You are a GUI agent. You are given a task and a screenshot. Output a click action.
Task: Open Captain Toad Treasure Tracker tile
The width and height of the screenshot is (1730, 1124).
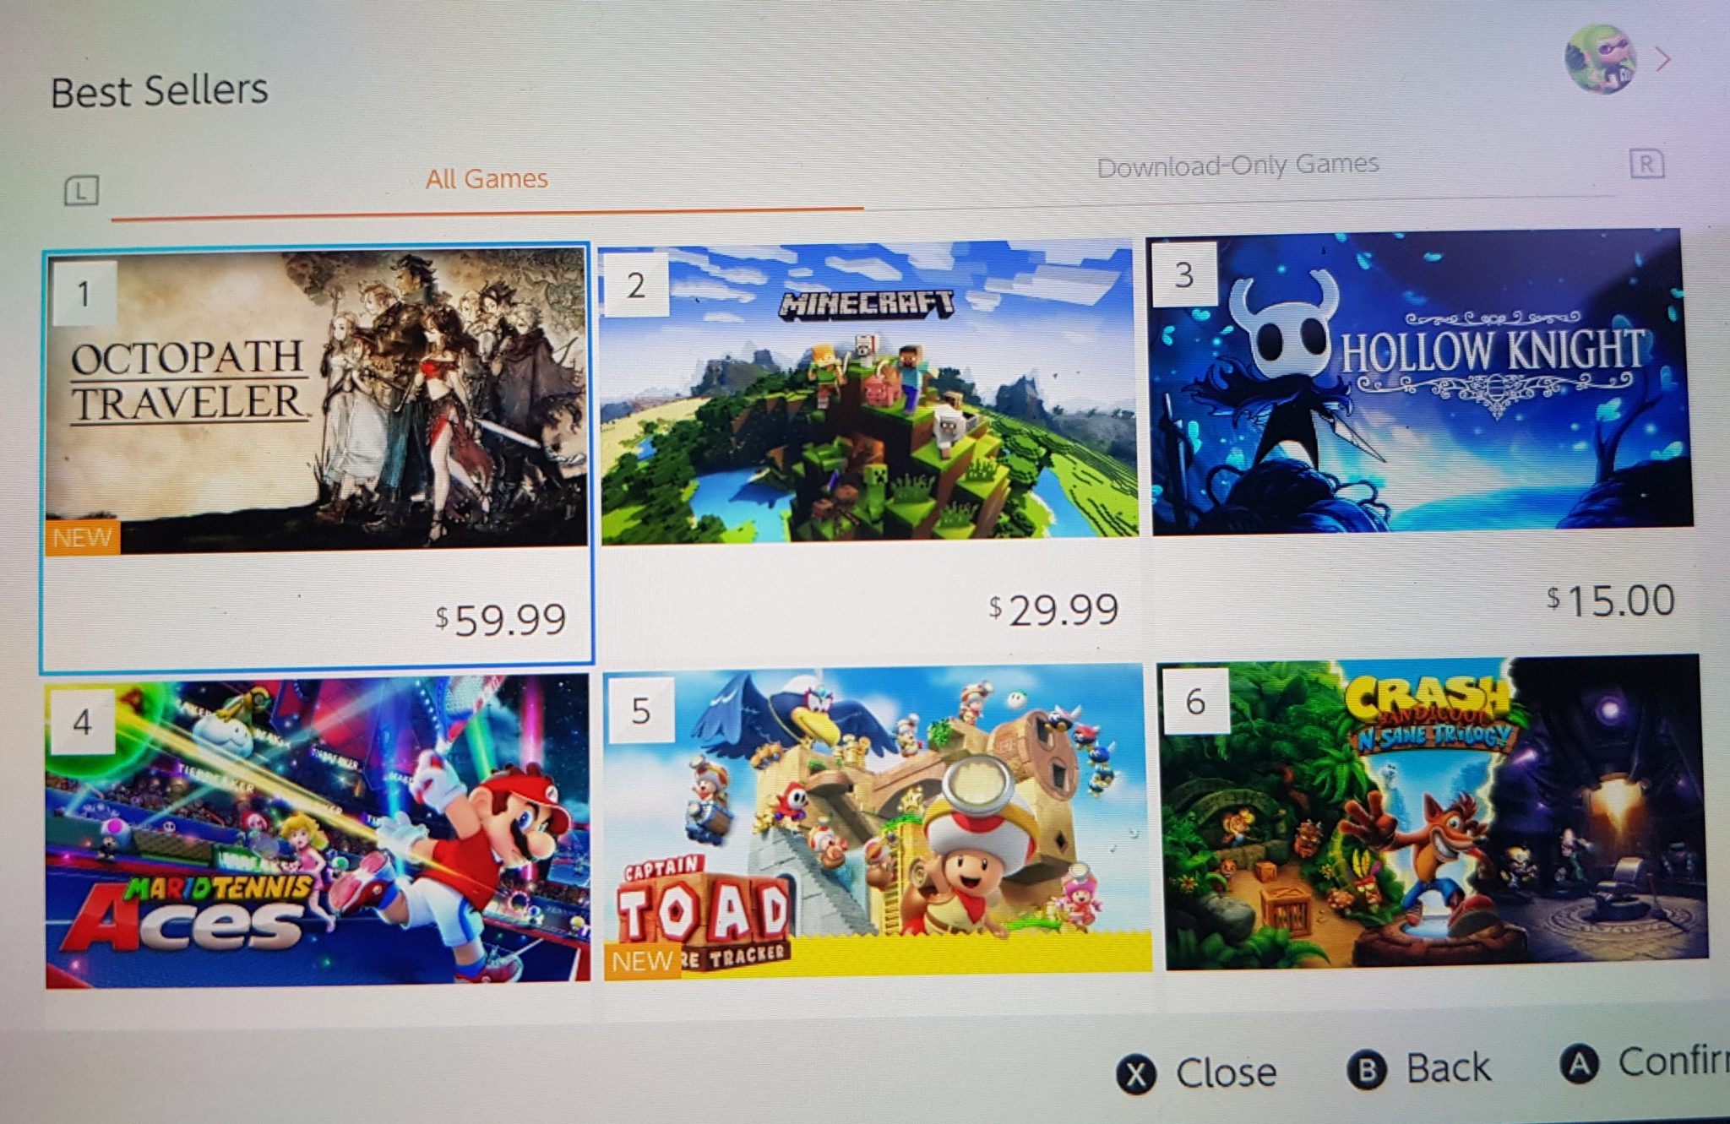pyautogui.click(x=876, y=821)
